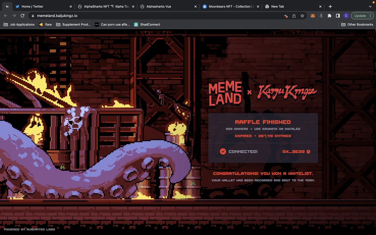The image size is (376, 235).
Task: Switch to AlphaSharks NFT Alpha tab
Action: [x=106, y=6]
